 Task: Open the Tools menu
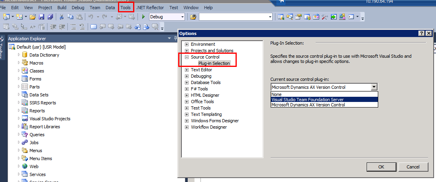pyautogui.click(x=125, y=8)
